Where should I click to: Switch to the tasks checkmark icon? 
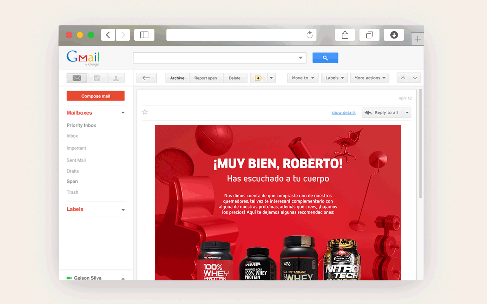point(97,78)
